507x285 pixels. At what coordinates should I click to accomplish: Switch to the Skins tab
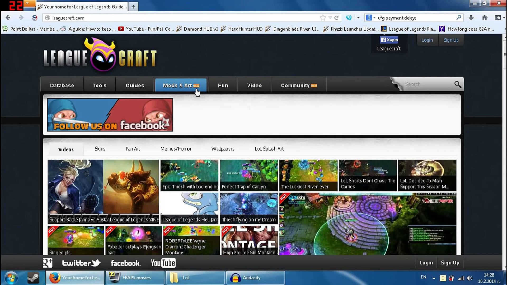tap(100, 149)
